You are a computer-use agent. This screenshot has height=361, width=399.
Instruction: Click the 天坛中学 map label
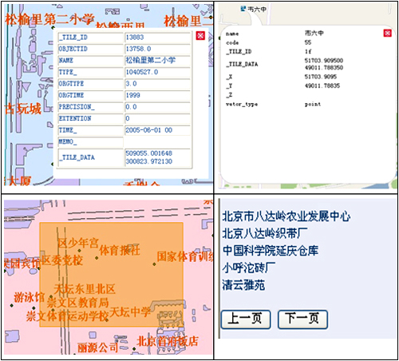130,311
